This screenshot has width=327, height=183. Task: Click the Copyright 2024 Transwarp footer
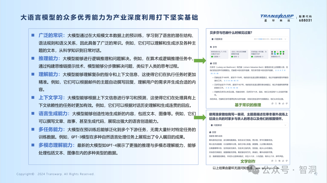click(x=55, y=174)
